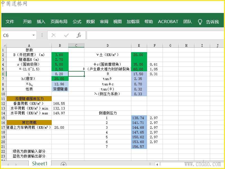The height and width of the screenshot is (169, 225).
Task: Click the horizontal scrollbar left arrow
Action: pyautogui.click(x=157, y=164)
